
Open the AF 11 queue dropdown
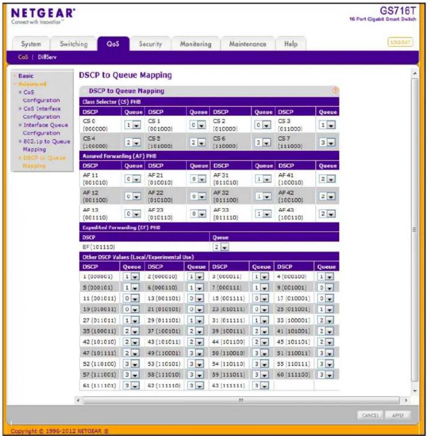pos(133,179)
